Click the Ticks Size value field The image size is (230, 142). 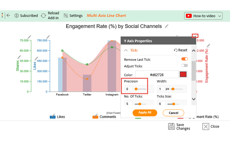pos(161,104)
